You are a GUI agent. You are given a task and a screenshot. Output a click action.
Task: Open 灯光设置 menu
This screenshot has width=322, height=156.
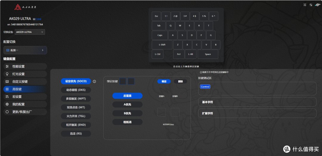coord(25,74)
